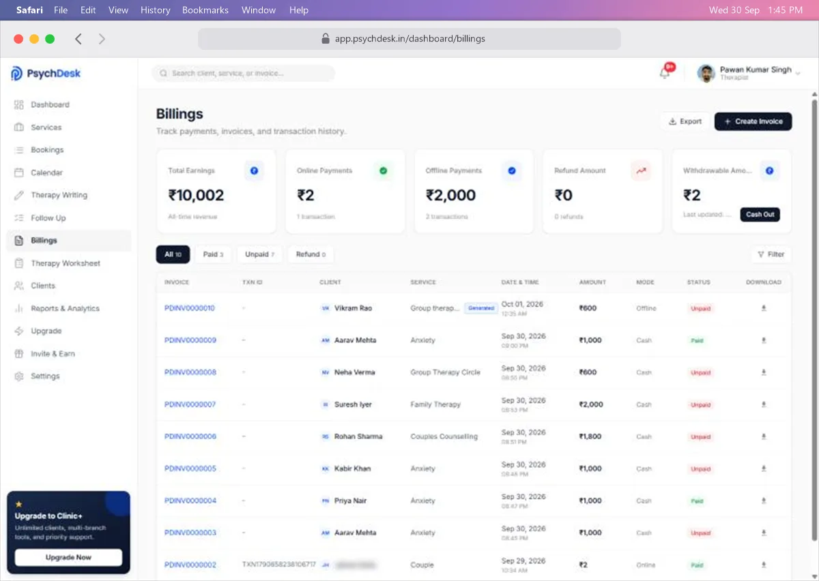
Task: Switch to the Refund tab
Action: pyautogui.click(x=311, y=254)
